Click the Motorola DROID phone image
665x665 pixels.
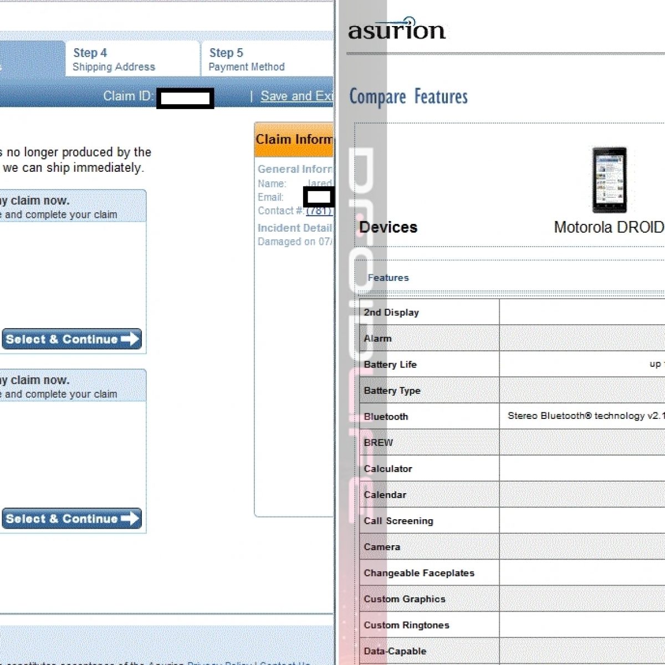coord(609,180)
